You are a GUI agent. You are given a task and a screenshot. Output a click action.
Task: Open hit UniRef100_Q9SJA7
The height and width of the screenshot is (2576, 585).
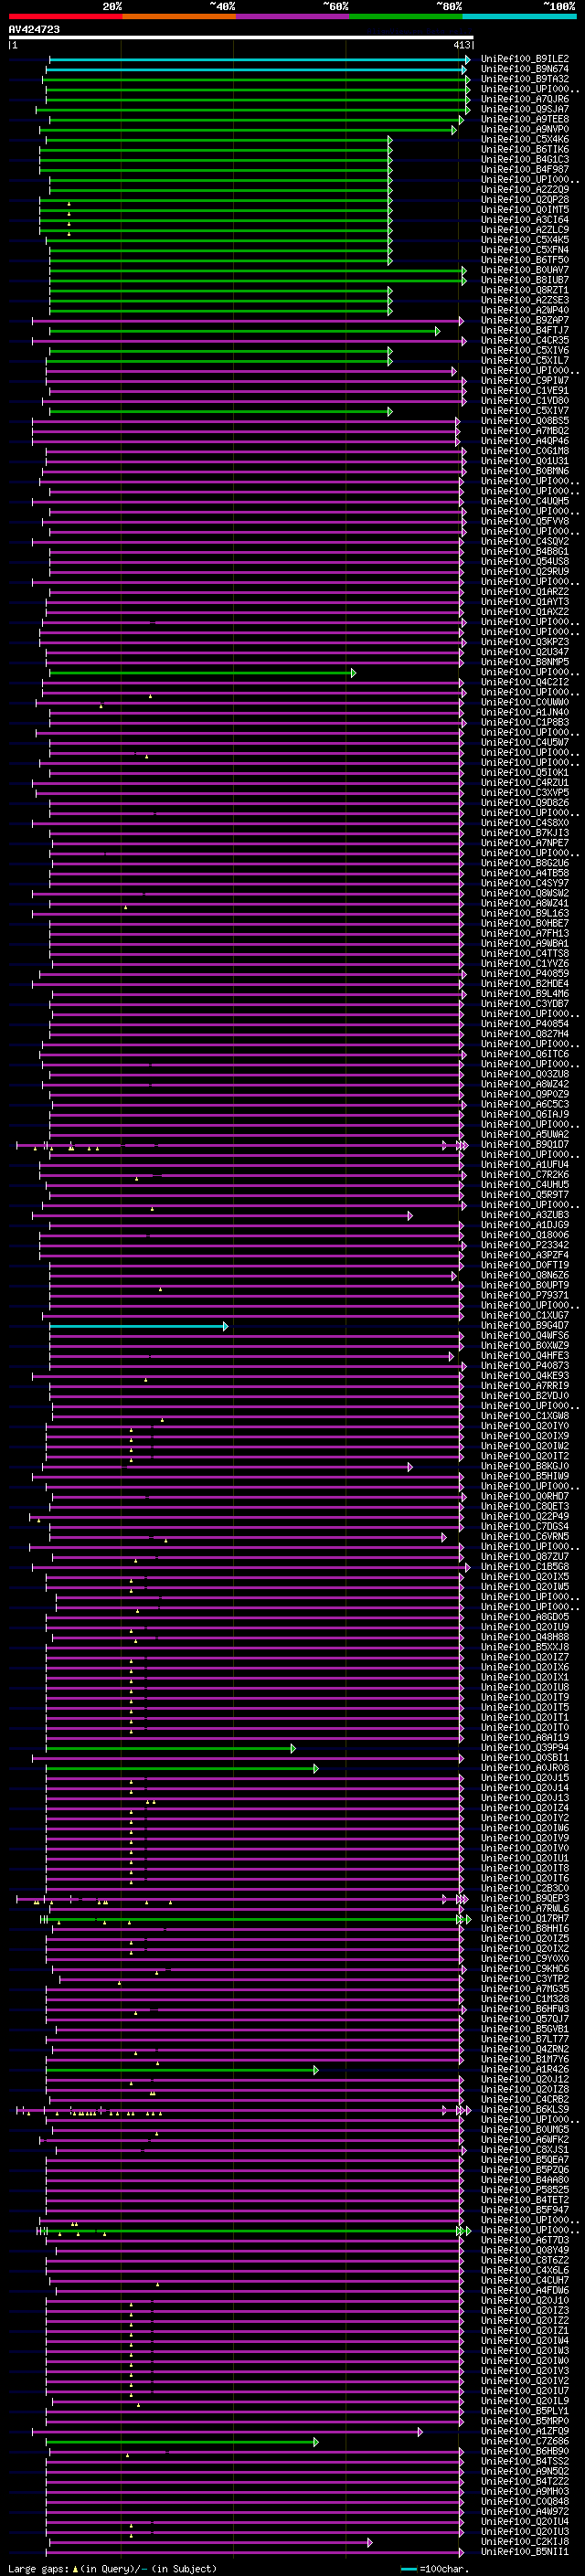(524, 110)
